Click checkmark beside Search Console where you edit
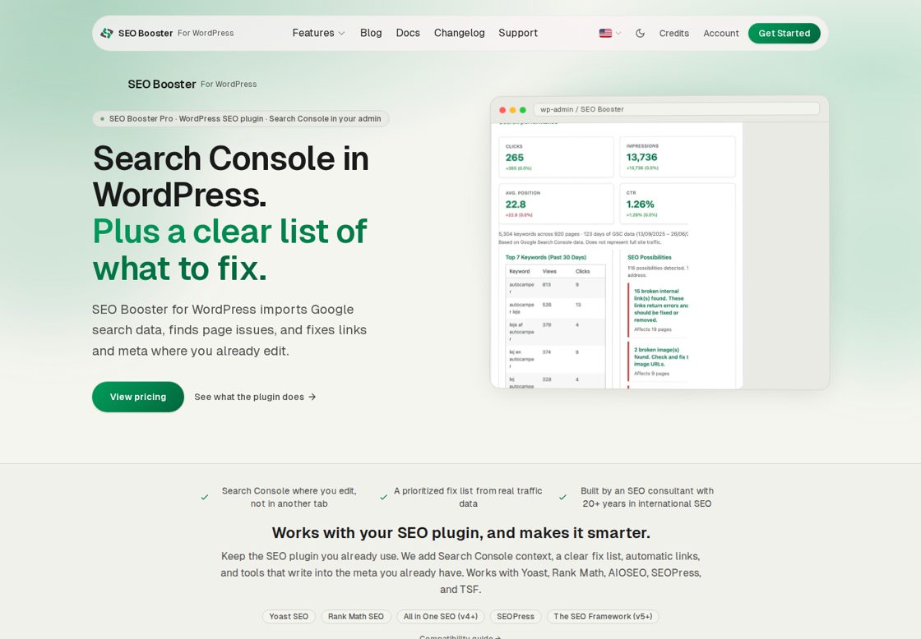The width and height of the screenshot is (921, 639). pos(205,497)
